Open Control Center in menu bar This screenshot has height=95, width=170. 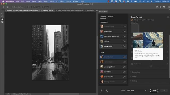click(x=152, y=1)
